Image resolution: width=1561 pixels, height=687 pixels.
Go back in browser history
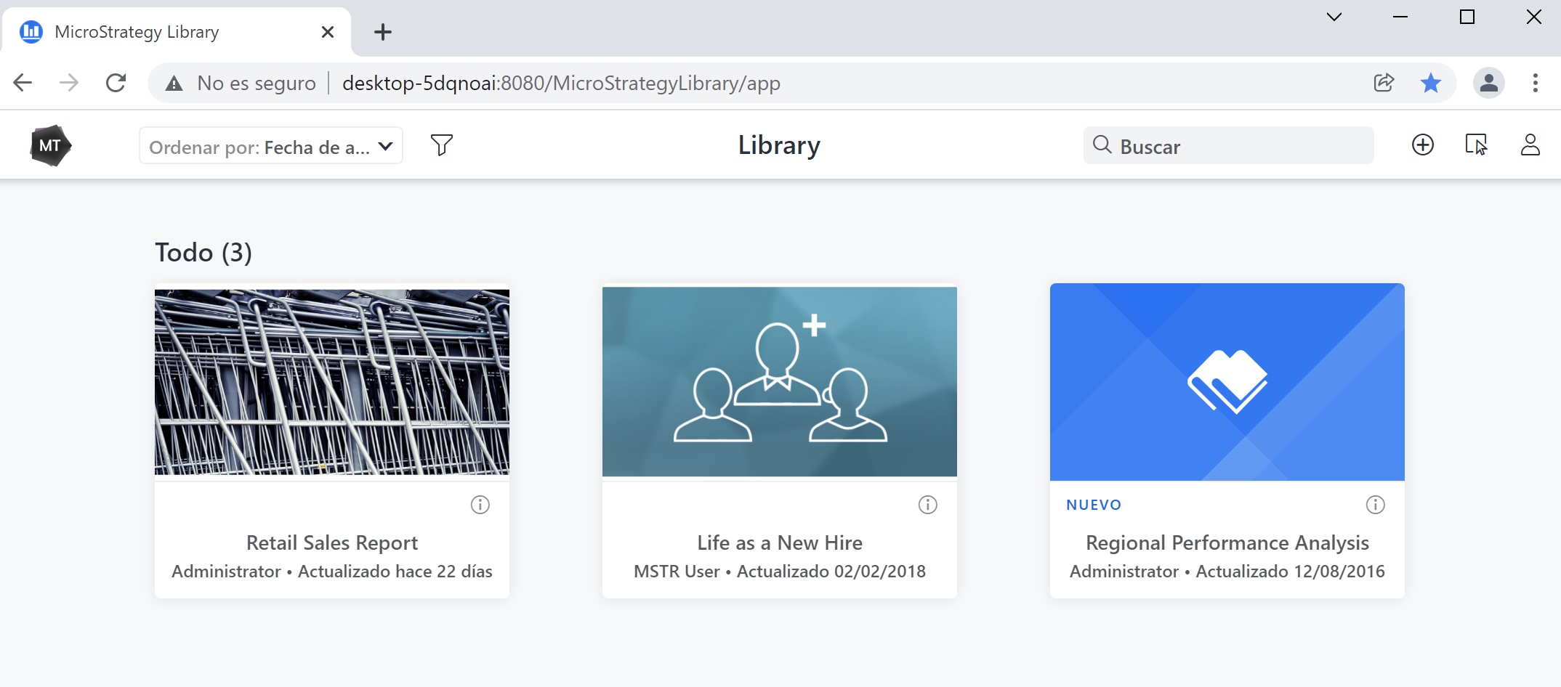click(23, 83)
